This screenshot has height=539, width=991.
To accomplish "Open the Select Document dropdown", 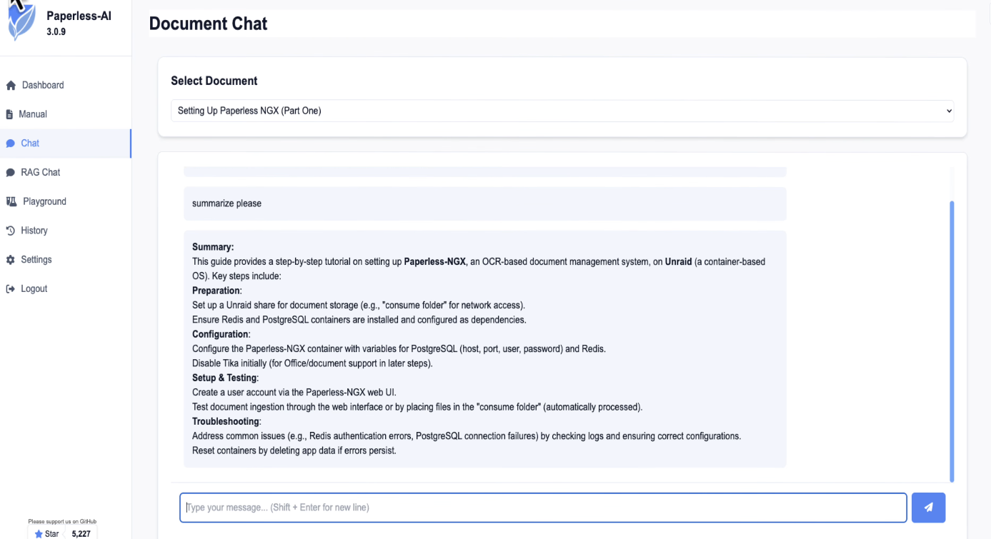I will pyautogui.click(x=562, y=111).
